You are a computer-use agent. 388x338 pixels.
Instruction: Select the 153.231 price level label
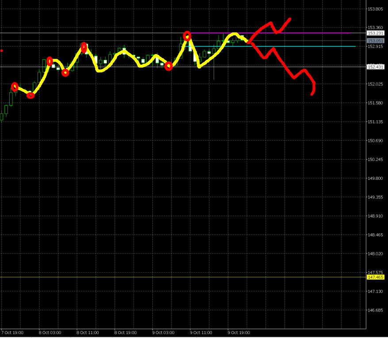[x=375, y=33]
